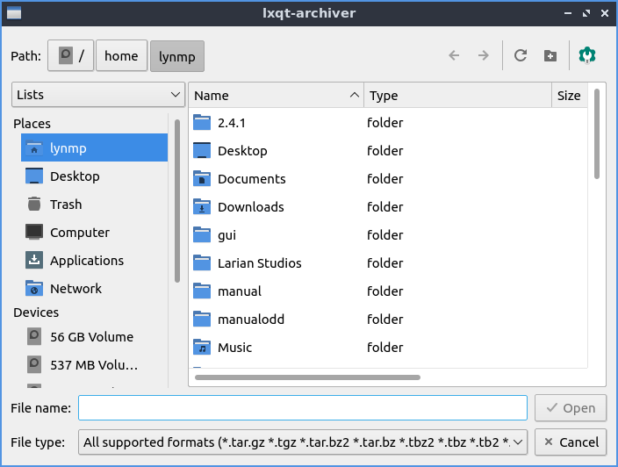Screen dimensions: 618x467
Task: Click the Reload folder icon
Action: (x=521, y=55)
